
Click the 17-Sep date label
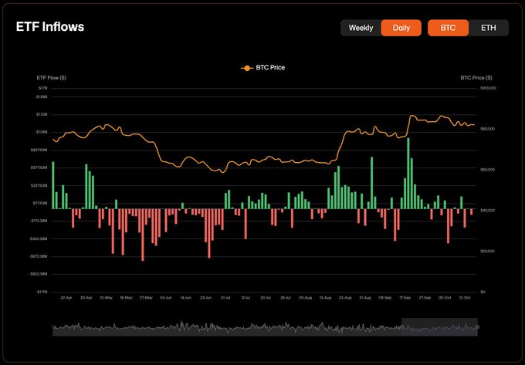tap(405, 298)
